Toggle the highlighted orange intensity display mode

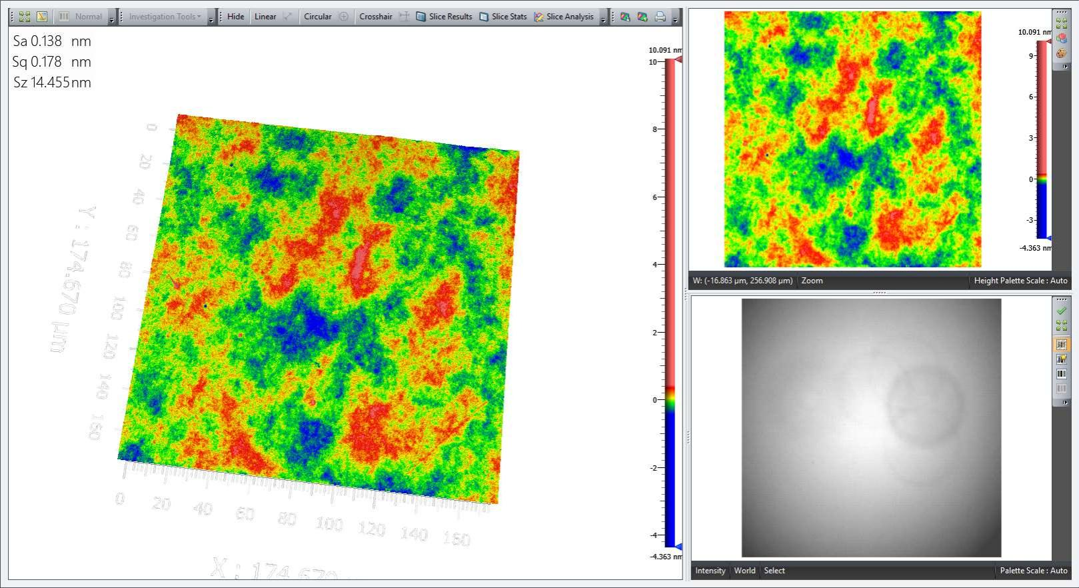[1061, 345]
